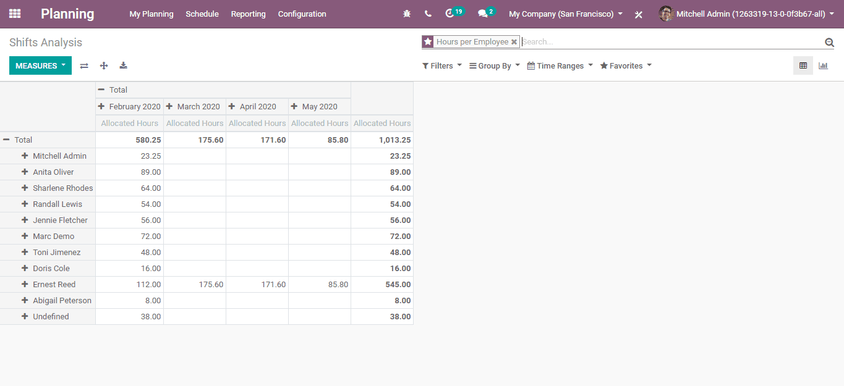Expand the Marc Demo row

[x=48, y=236]
